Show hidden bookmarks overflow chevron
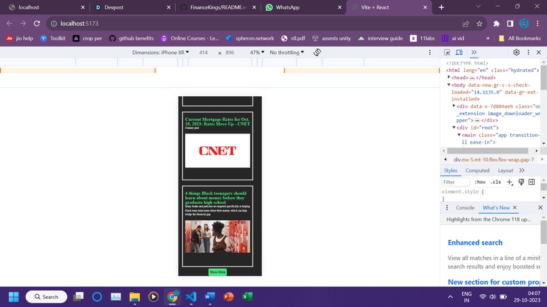Screen dimensions: 547x307 click(x=488, y=39)
